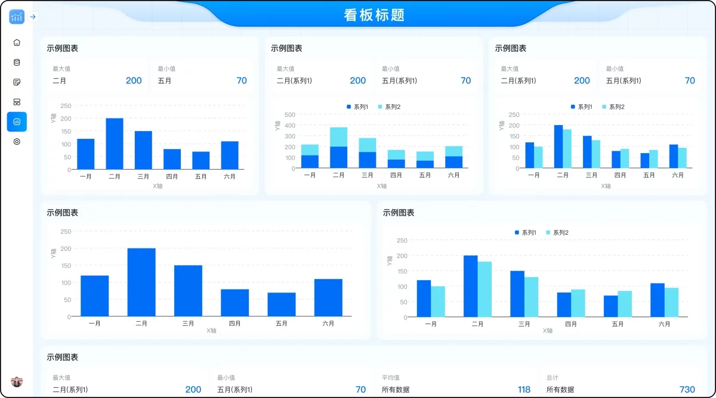Click the app logo chart icon top left
This screenshot has width=716, height=398.
16,17
